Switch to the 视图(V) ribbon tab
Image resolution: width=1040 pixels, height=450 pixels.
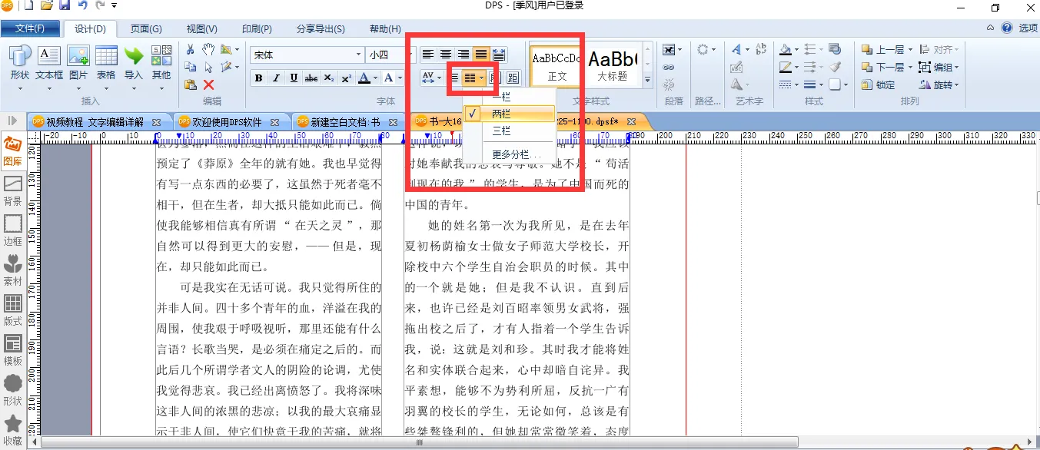(x=201, y=29)
